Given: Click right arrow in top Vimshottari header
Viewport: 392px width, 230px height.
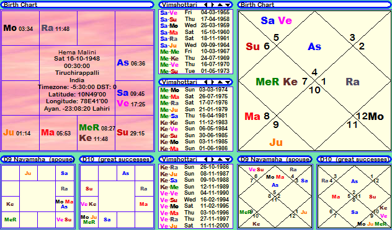Looking at the screenshot, I should click(213, 5).
